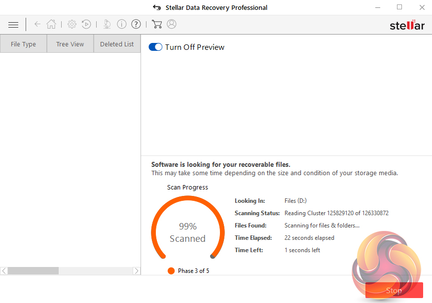
Task: Open the info icon in toolbar
Action: click(122, 24)
